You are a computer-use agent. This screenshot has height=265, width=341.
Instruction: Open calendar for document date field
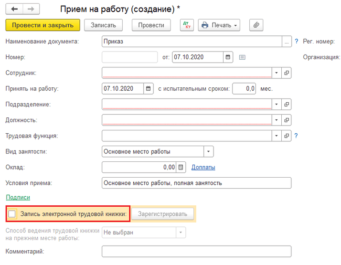tap(228, 57)
